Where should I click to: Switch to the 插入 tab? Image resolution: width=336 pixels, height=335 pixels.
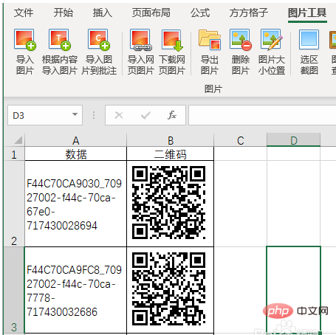(103, 13)
